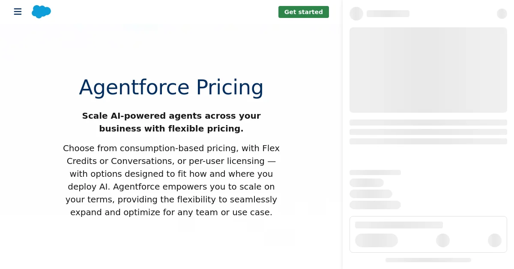Select the shortest pill-shaped loading chip
The height and width of the screenshot is (269, 514).
pos(367,183)
